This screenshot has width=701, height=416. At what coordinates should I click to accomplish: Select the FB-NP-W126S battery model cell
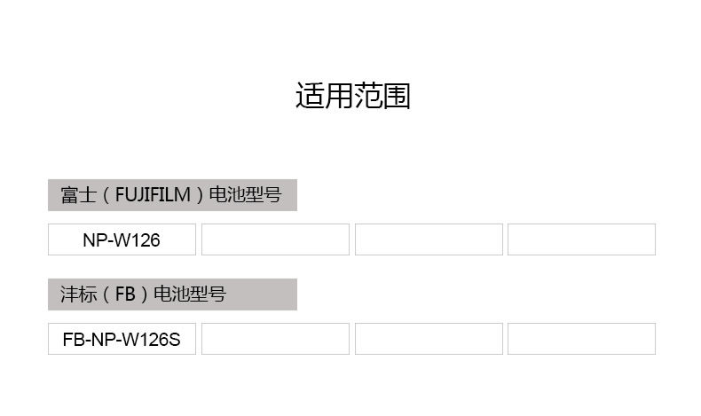[122, 339]
